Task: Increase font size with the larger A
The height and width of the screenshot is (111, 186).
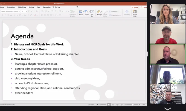Action: tap(29, 11)
